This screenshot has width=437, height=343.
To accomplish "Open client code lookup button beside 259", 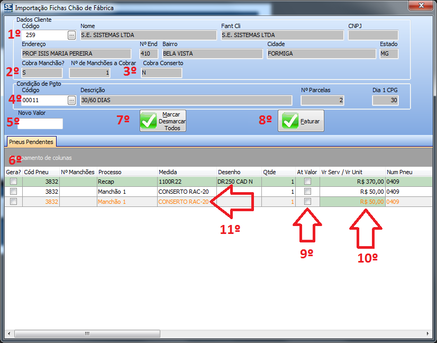I will 72,35.
